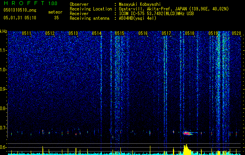Image resolution: width=245 pixels, height=155 pixels.
Task: Select the file name 0501310510.png
Action: pos(20,10)
